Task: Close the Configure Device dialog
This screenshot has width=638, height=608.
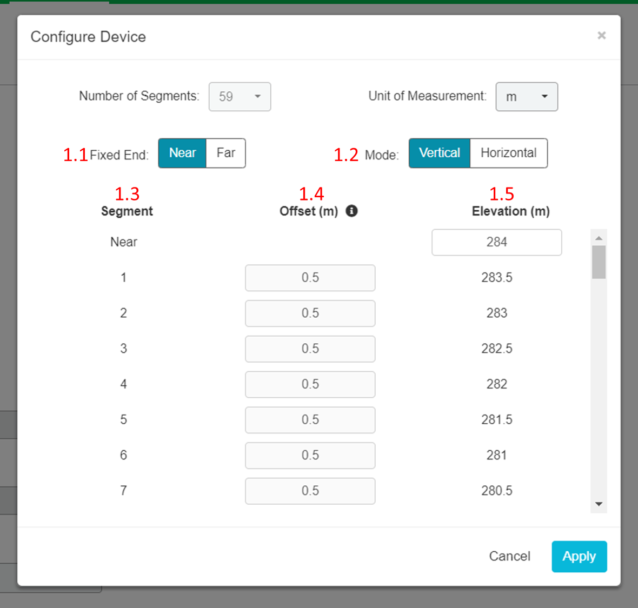Action: coord(601,35)
